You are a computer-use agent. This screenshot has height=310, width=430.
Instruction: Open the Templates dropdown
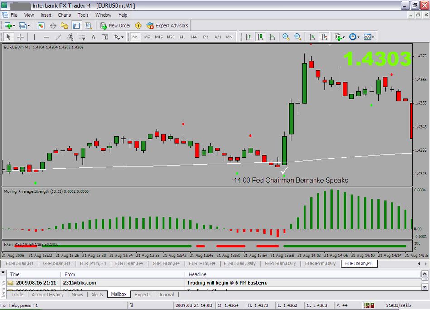[368, 37]
